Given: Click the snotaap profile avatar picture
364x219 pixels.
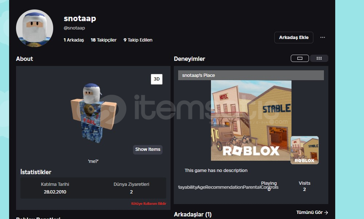Looking at the screenshot, I should (x=35, y=28).
